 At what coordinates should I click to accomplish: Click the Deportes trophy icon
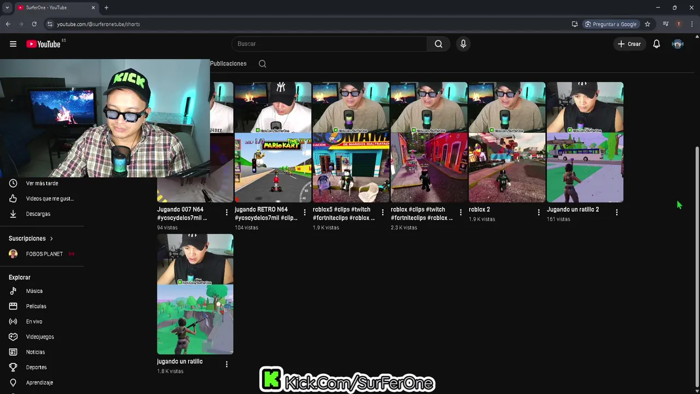[13, 368]
